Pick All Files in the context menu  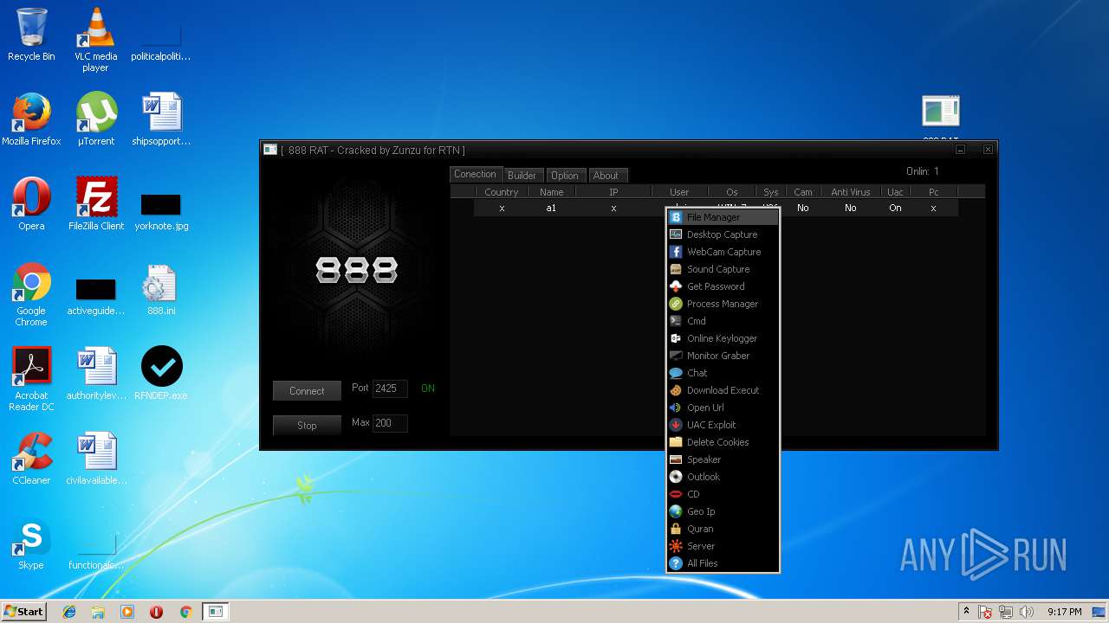tap(723, 563)
